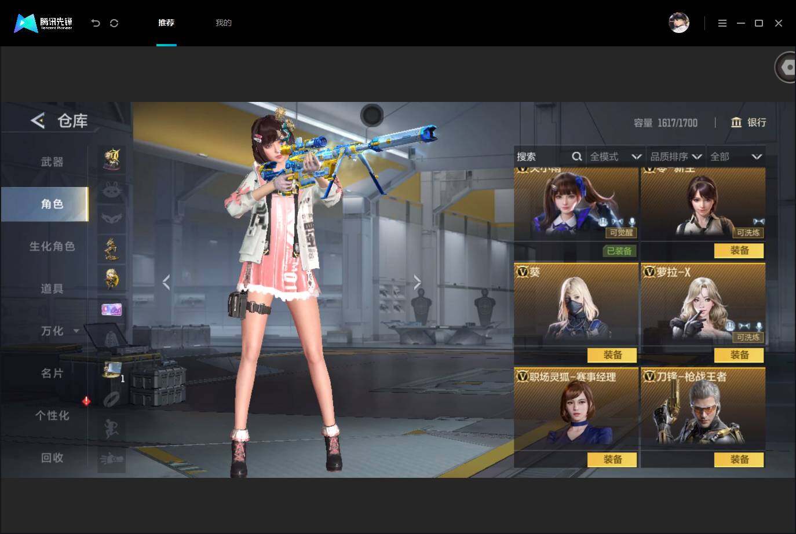Switch to the 推荐 tab
796x534 pixels.
point(166,23)
